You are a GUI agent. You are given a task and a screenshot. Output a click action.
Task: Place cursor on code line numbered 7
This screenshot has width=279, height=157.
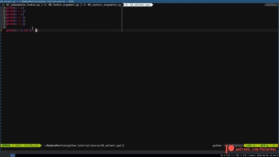point(15,8)
